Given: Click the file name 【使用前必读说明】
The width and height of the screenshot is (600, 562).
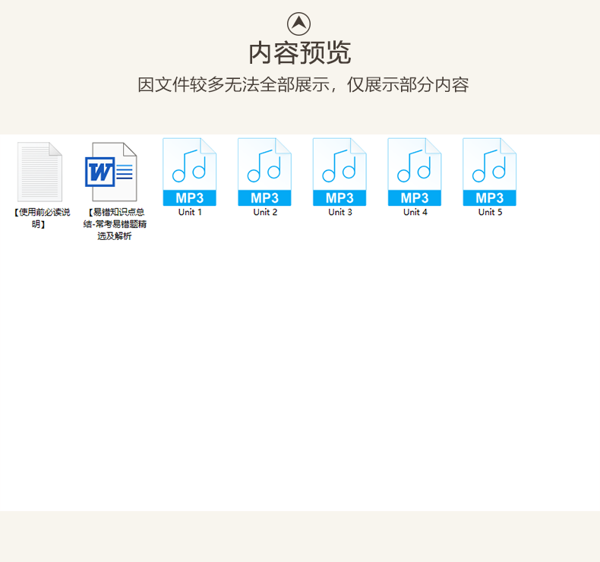Looking at the screenshot, I should pyautogui.click(x=42, y=218).
